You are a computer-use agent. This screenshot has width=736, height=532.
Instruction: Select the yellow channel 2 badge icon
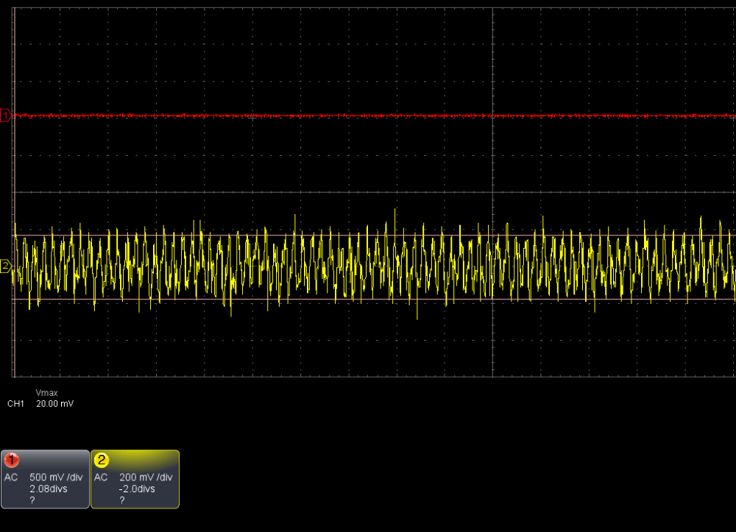[102, 460]
